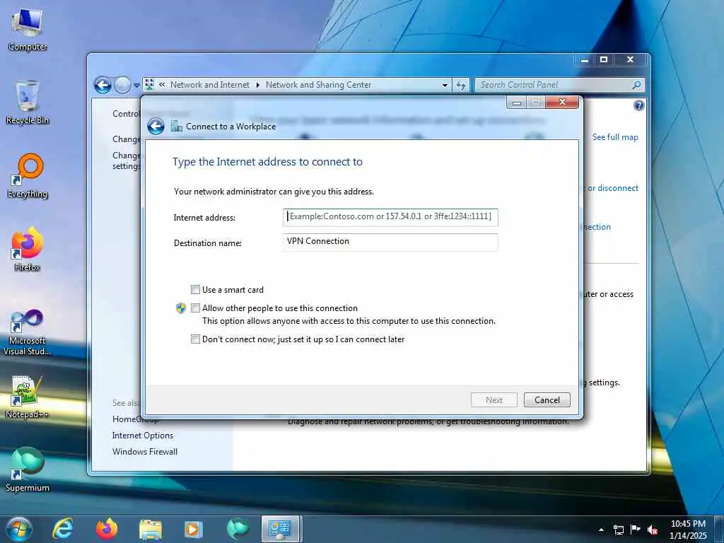Check Don't connect now option
This screenshot has width=724, height=543.
tap(195, 339)
